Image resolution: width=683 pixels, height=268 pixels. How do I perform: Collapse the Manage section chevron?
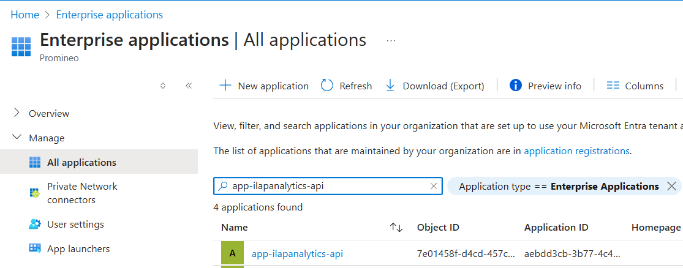[17, 138]
